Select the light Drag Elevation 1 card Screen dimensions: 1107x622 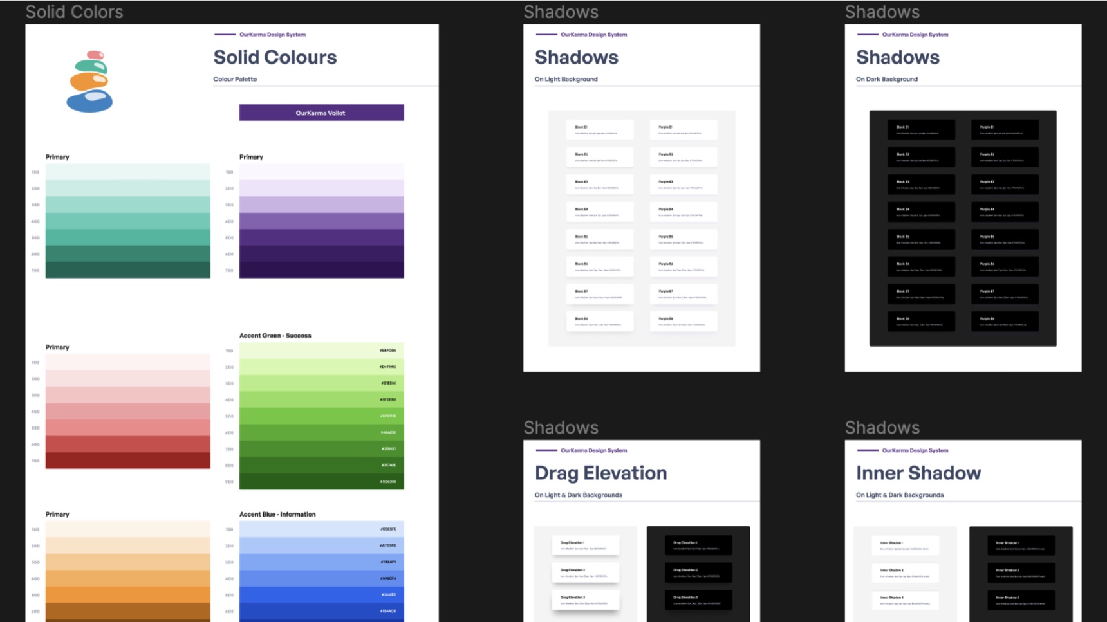pos(586,545)
